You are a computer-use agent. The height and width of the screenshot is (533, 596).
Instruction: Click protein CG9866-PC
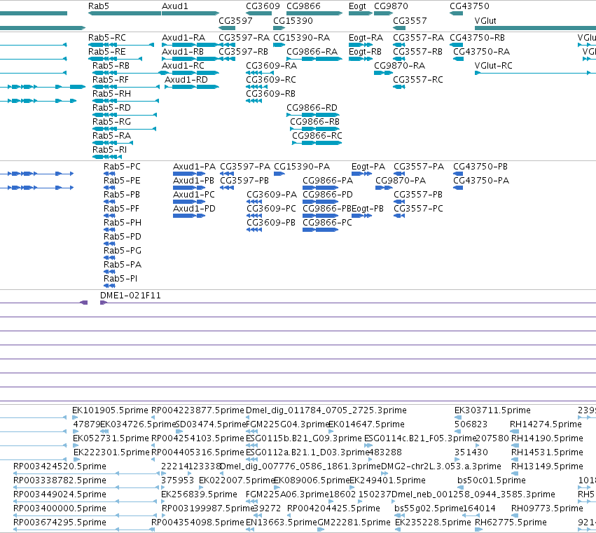coord(327,223)
